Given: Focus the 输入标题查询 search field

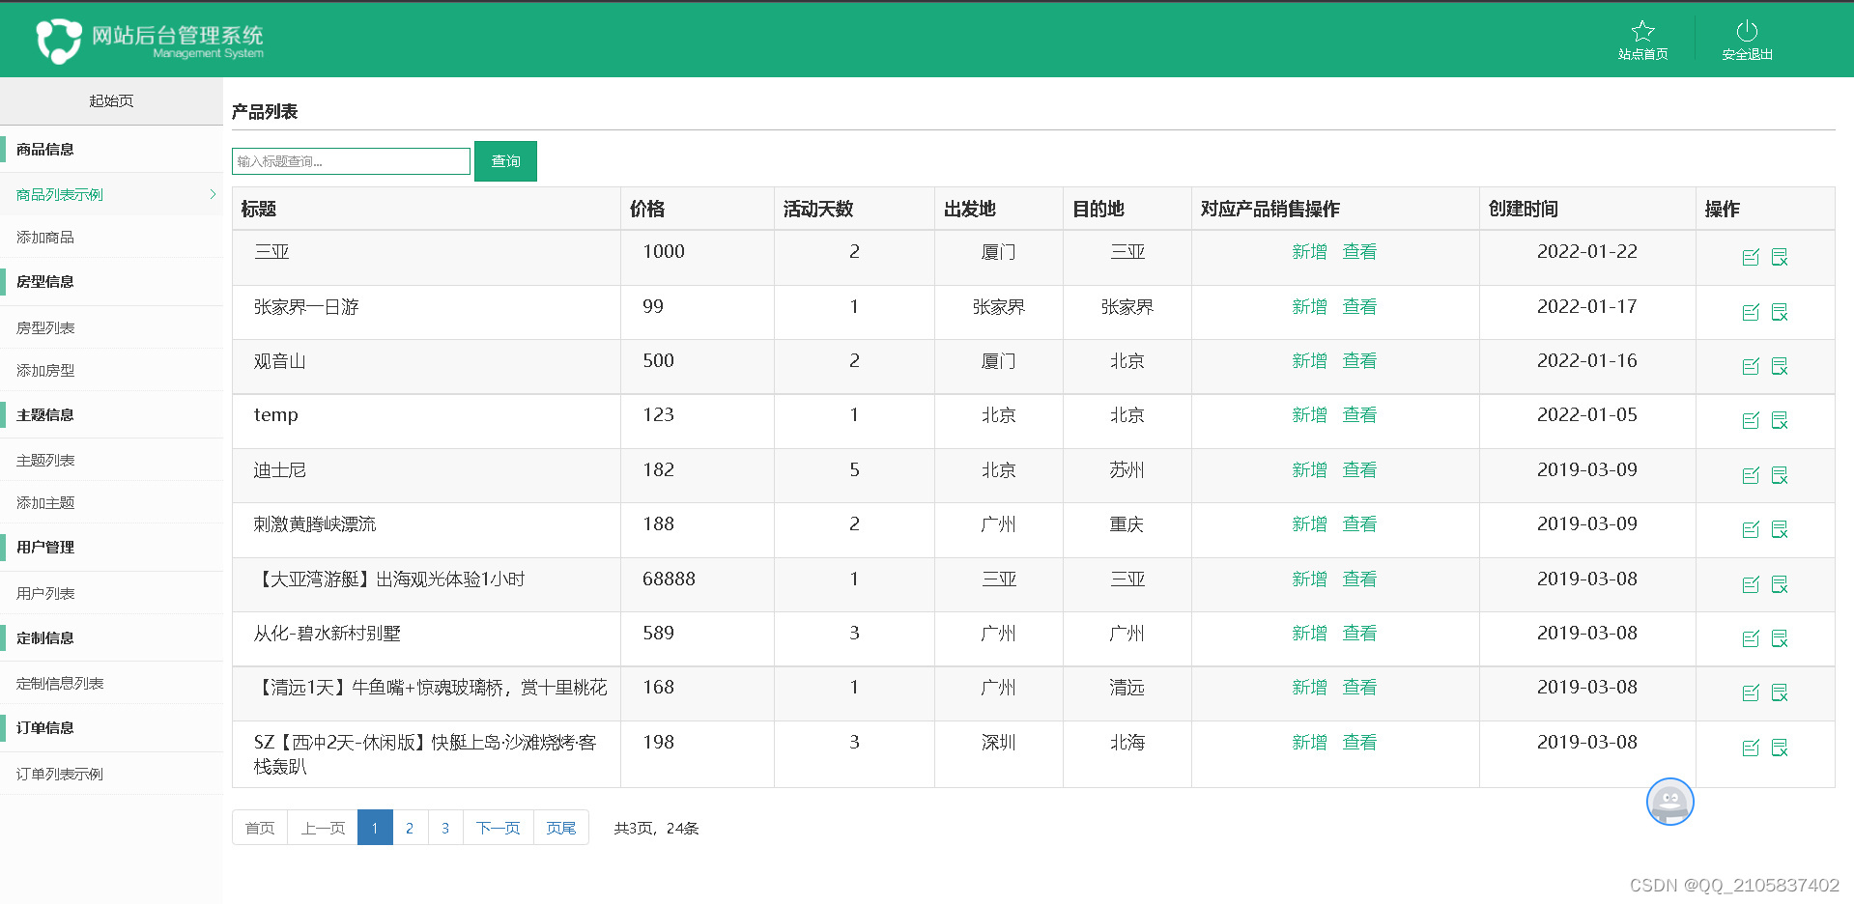Looking at the screenshot, I should point(351,161).
